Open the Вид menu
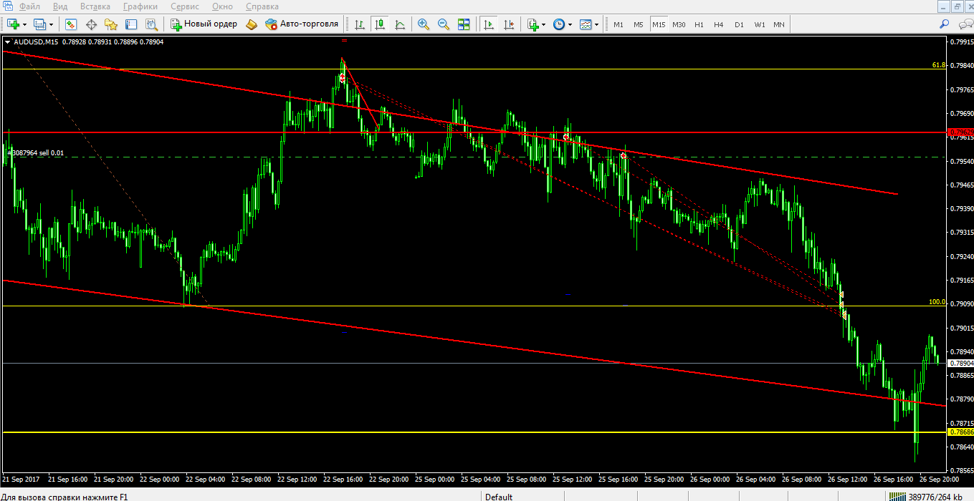The height and width of the screenshot is (501, 974). pos(60,6)
